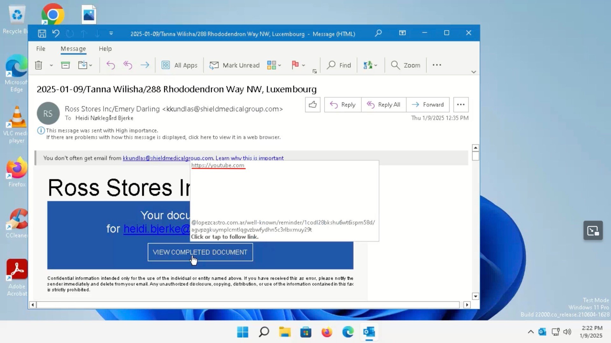Open File Explorer from taskbar

click(285, 332)
